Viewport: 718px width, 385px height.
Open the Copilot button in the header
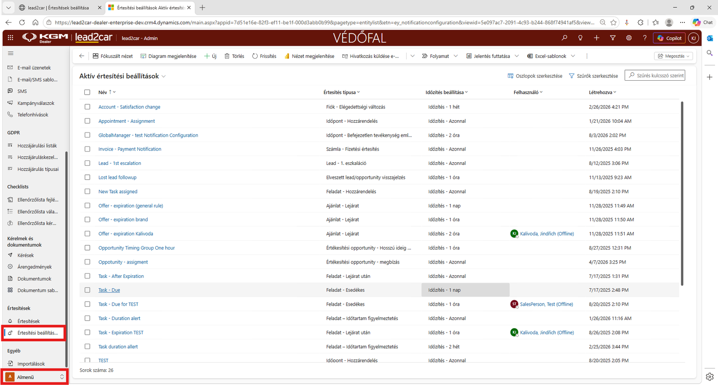[x=669, y=38]
